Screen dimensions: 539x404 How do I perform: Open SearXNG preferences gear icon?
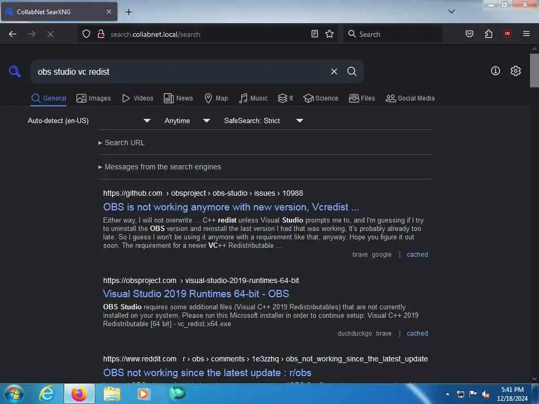click(x=515, y=71)
